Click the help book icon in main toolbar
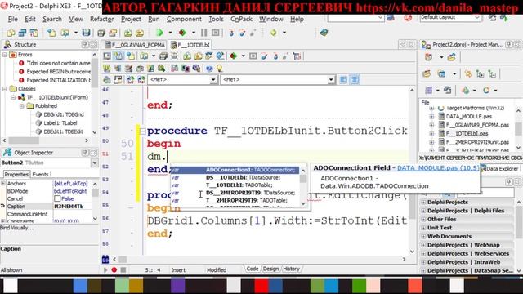523x294 pixels. pyautogui.click(x=324, y=33)
